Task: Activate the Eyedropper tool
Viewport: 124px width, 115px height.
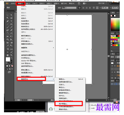Action: click(8, 46)
